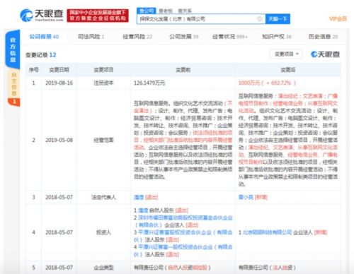
Task: Open the 变更项目 filter dropdown
Action: 287,54
